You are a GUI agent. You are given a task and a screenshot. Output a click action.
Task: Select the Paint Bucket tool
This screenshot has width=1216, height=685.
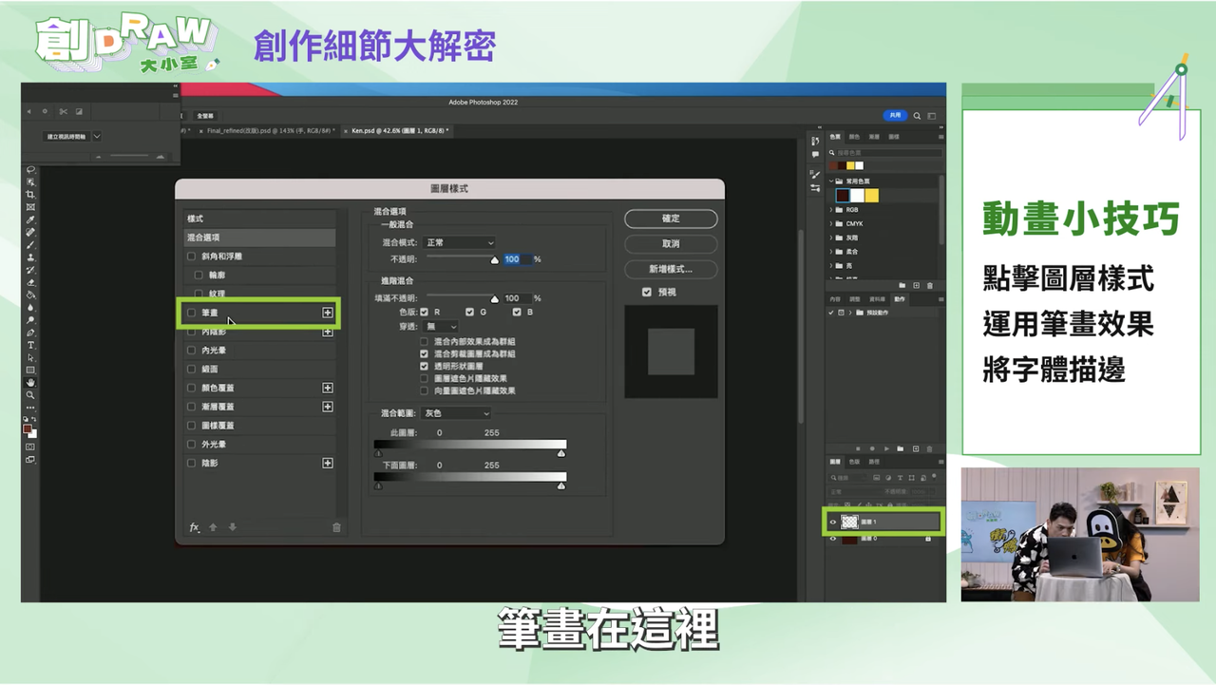30,295
